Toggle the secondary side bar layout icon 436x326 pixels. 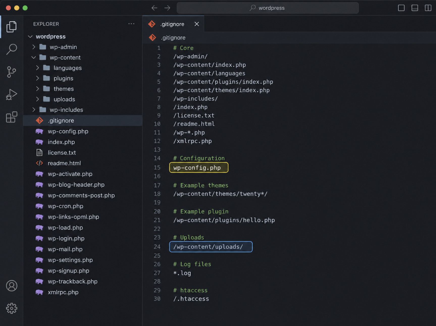click(428, 8)
